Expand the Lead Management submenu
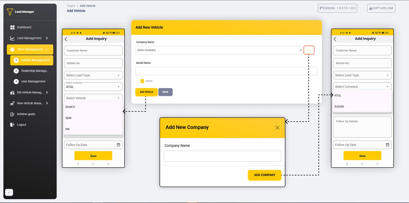This screenshot has height=203, width=409. tap(47, 38)
